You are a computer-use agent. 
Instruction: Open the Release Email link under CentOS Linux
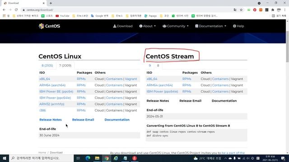pyautogui.click(x=83, y=120)
